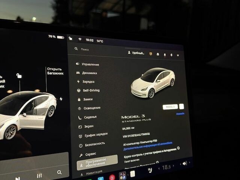This screenshot has width=240, height=180.
Task: Open the Удобный driver profile menu
Action: pyautogui.click(x=136, y=53)
